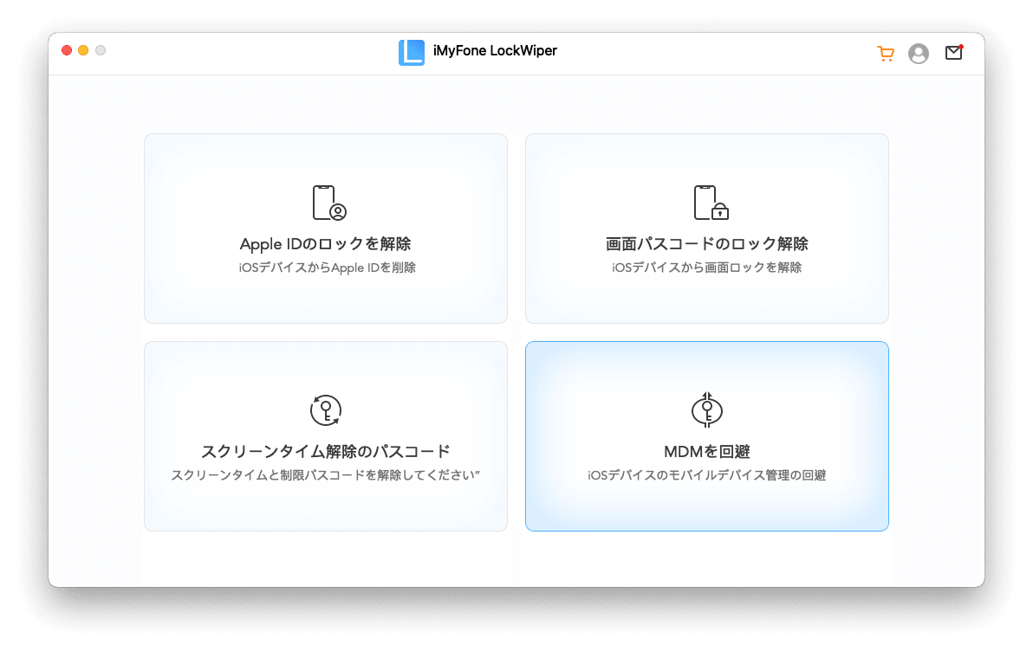This screenshot has height=651, width=1033.
Task: Minimize the window using yellow button
Action: 83,50
